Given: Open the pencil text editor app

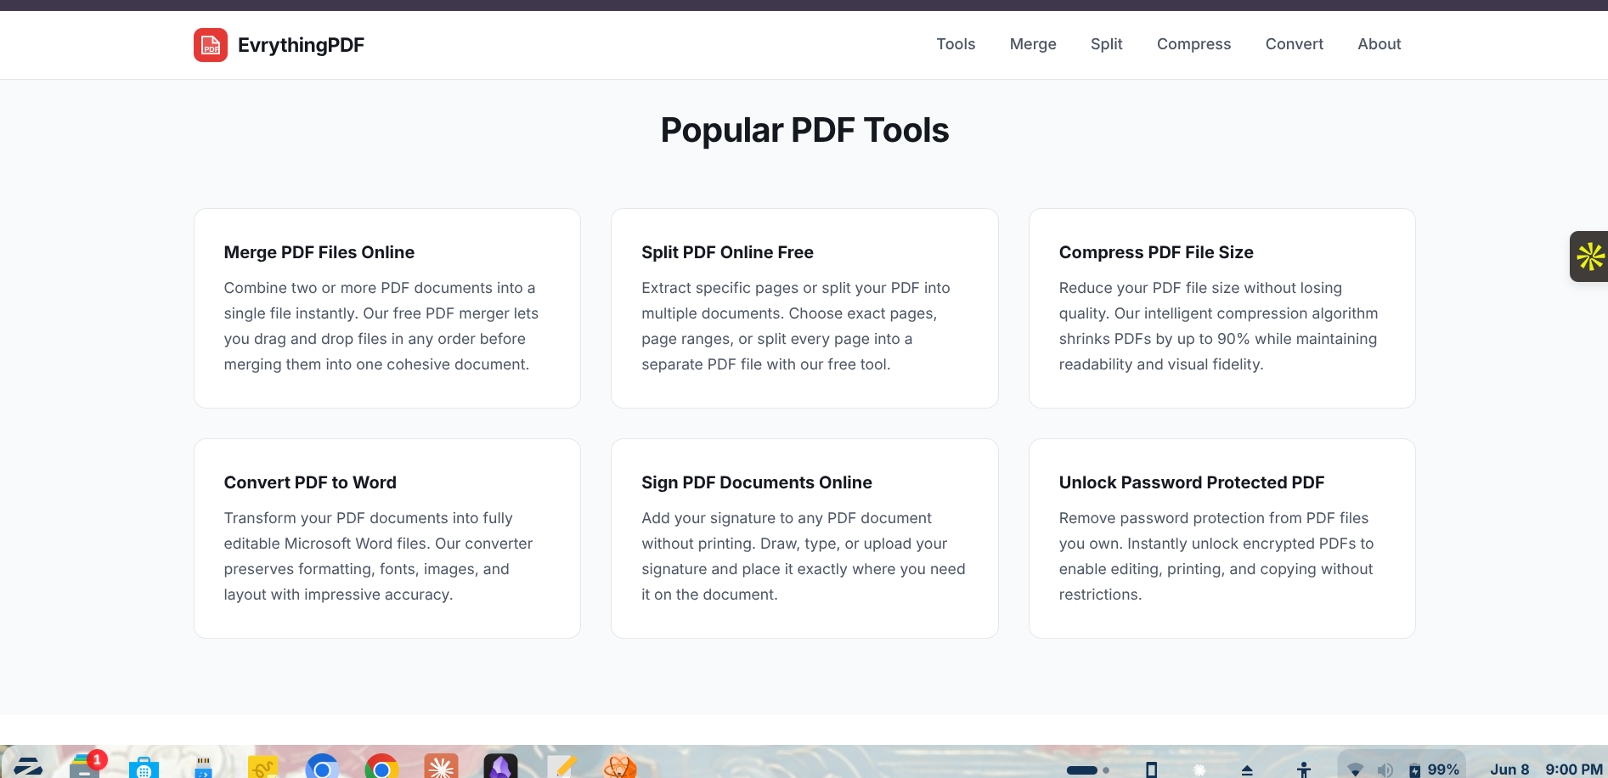Looking at the screenshot, I should (561, 767).
